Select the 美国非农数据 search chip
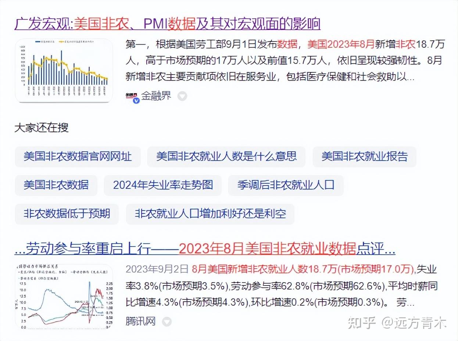This screenshot has height=341, width=458. [x=56, y=186]
